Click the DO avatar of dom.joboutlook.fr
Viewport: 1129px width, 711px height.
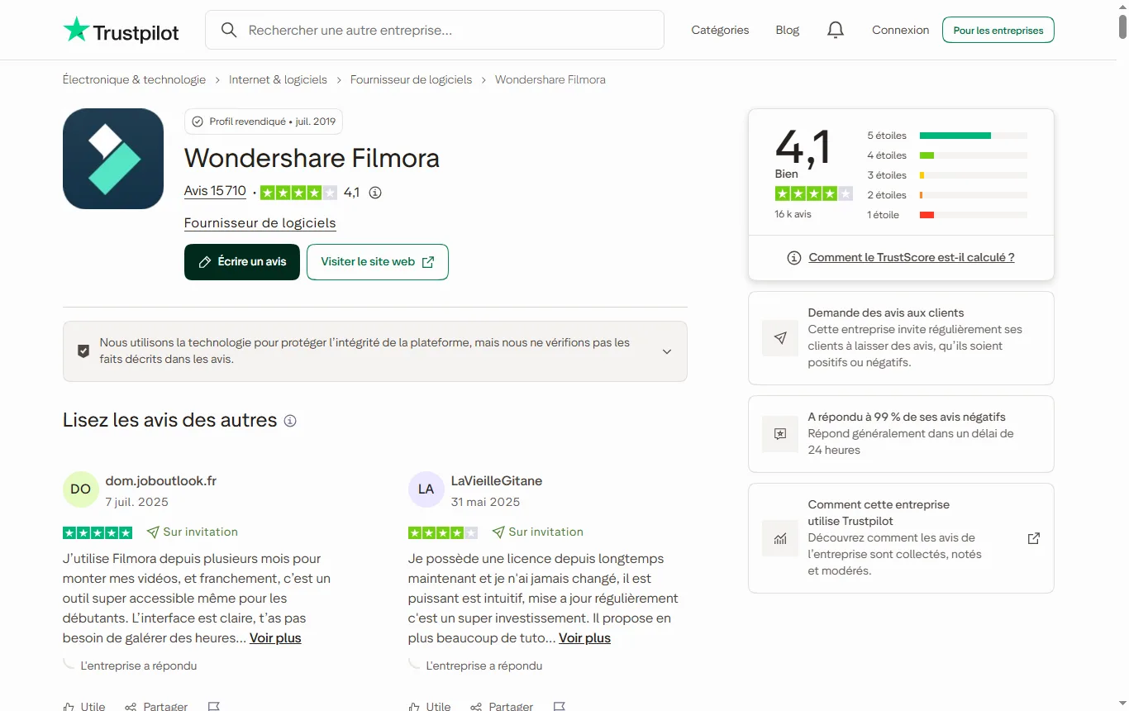pos(80,489)
